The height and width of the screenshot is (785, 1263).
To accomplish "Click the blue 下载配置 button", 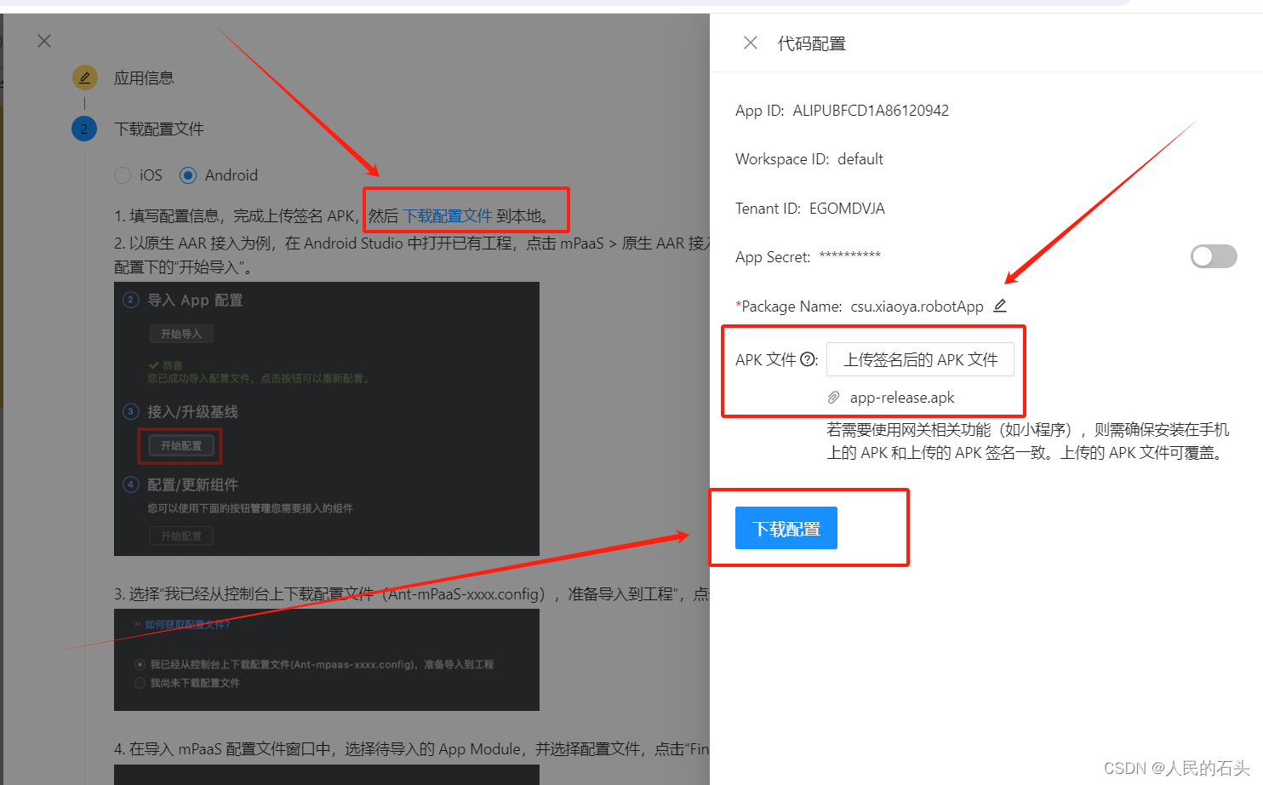I will pyautogui.click(x=786, y=528).
